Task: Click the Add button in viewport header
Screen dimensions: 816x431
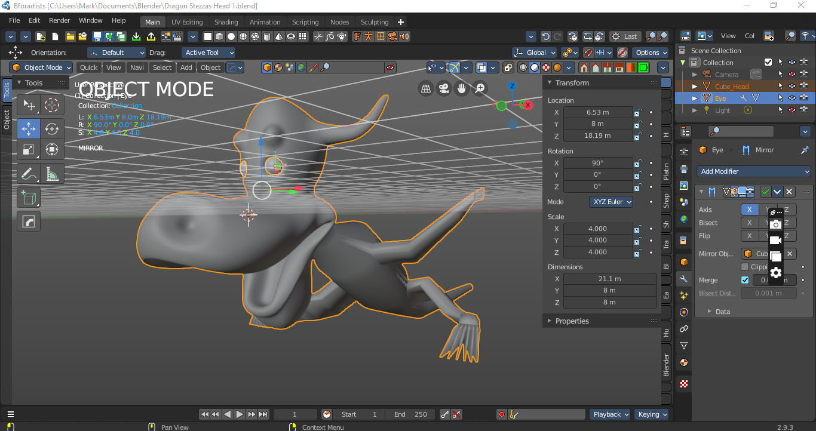Action: click(x=186, y=67)
